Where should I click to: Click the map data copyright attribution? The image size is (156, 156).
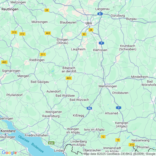coord(120,154)
